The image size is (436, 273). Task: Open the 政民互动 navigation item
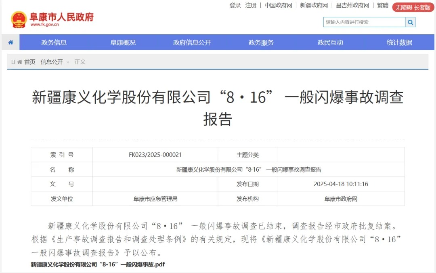pyautogui.click(x=330, y=42)
